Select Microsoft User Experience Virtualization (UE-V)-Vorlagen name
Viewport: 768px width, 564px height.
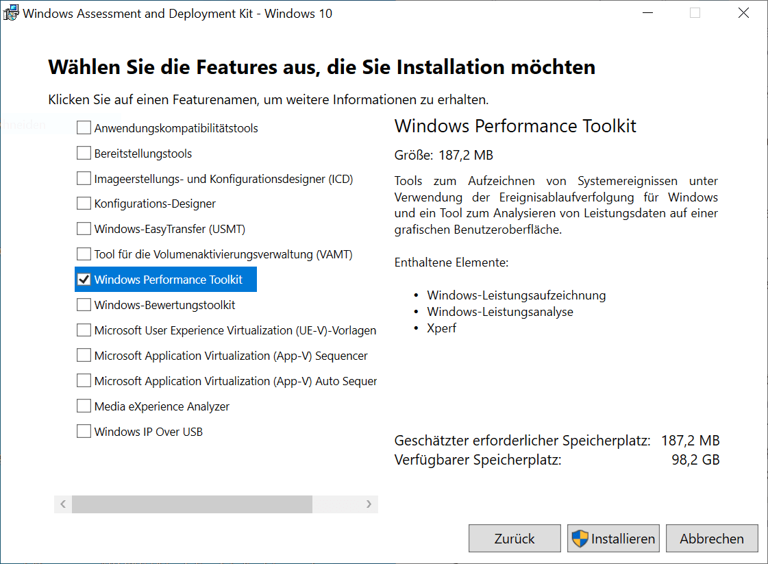click(235, 331)
